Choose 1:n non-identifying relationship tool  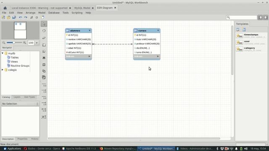(x=44, y=91)
